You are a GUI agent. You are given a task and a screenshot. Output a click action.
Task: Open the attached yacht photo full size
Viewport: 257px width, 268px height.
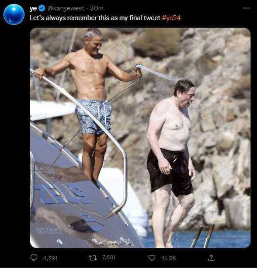140,138
